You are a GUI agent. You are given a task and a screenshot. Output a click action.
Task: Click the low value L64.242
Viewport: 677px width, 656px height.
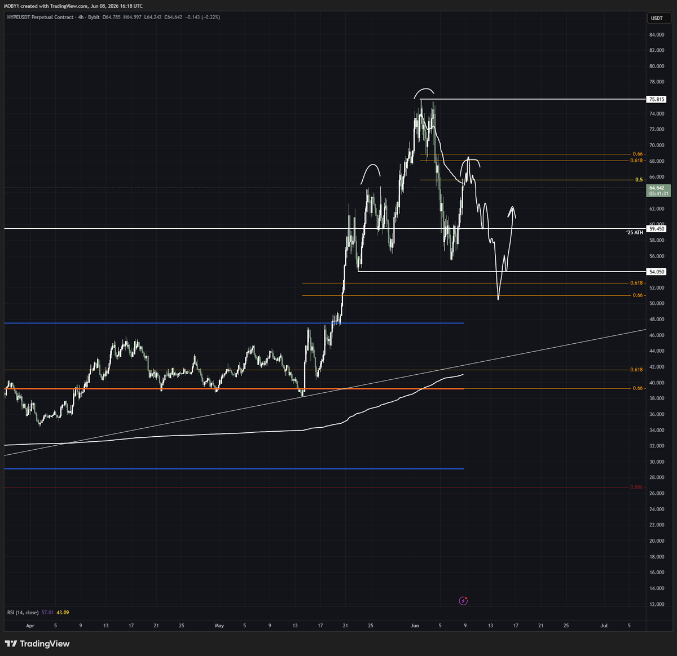click(153, 17)
